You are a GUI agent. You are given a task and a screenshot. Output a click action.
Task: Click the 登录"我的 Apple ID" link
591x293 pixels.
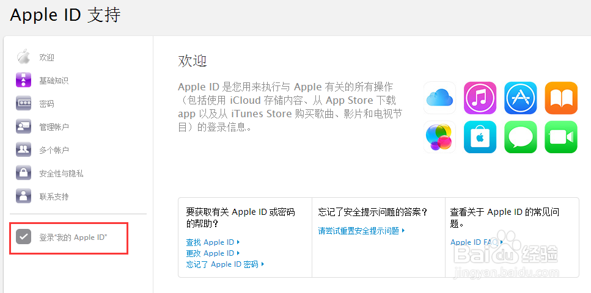tap(73, 237)
